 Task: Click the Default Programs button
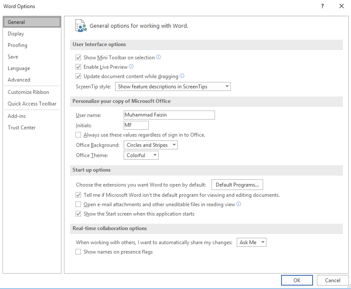237,185
